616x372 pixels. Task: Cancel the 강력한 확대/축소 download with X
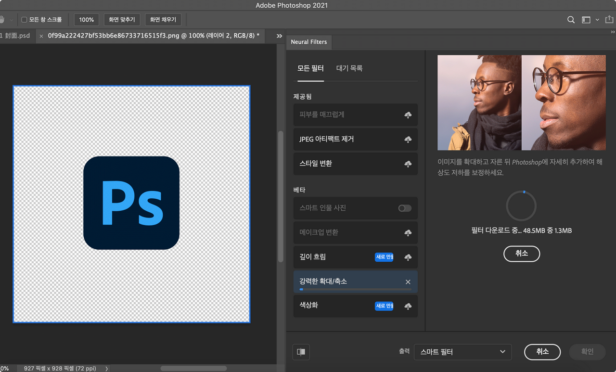coord(408,282)
